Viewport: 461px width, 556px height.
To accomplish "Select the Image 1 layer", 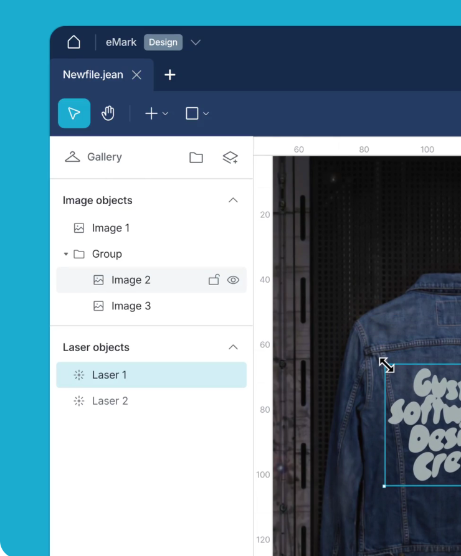I will [151, 228].
